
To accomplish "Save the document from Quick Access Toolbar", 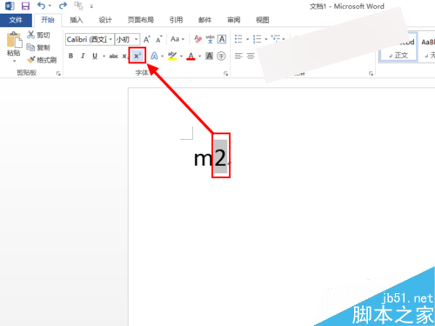I will tap(25, 5).
